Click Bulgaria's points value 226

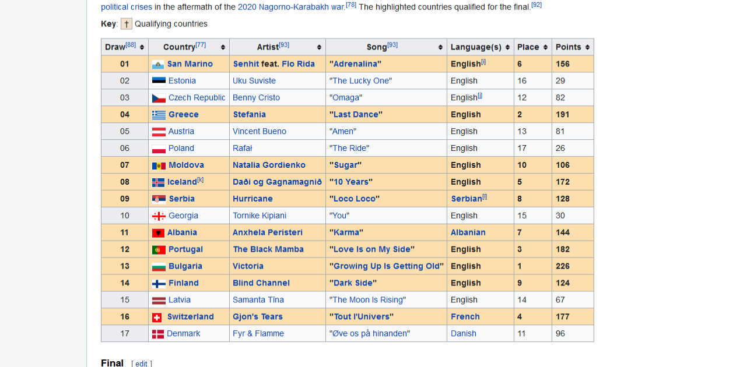[x=563, y=267]
